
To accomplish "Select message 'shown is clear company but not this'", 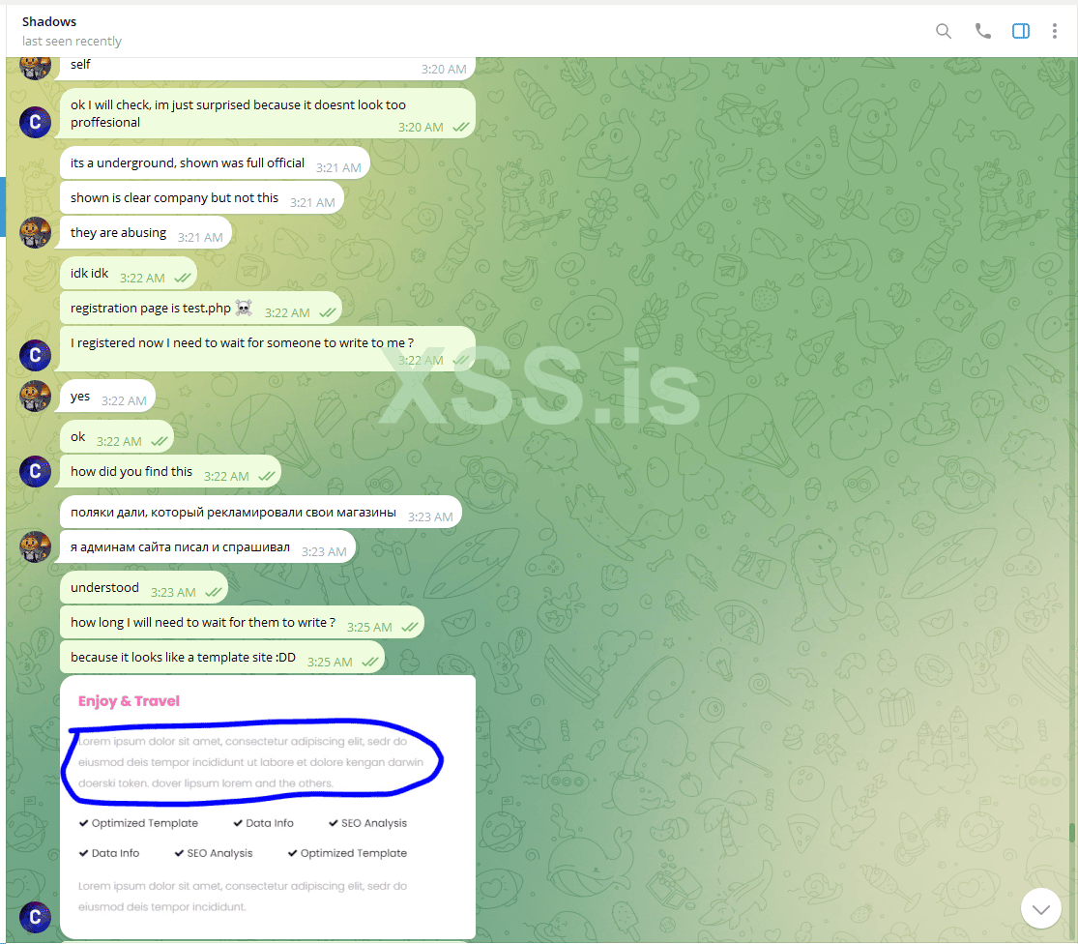I will point(201,198).
